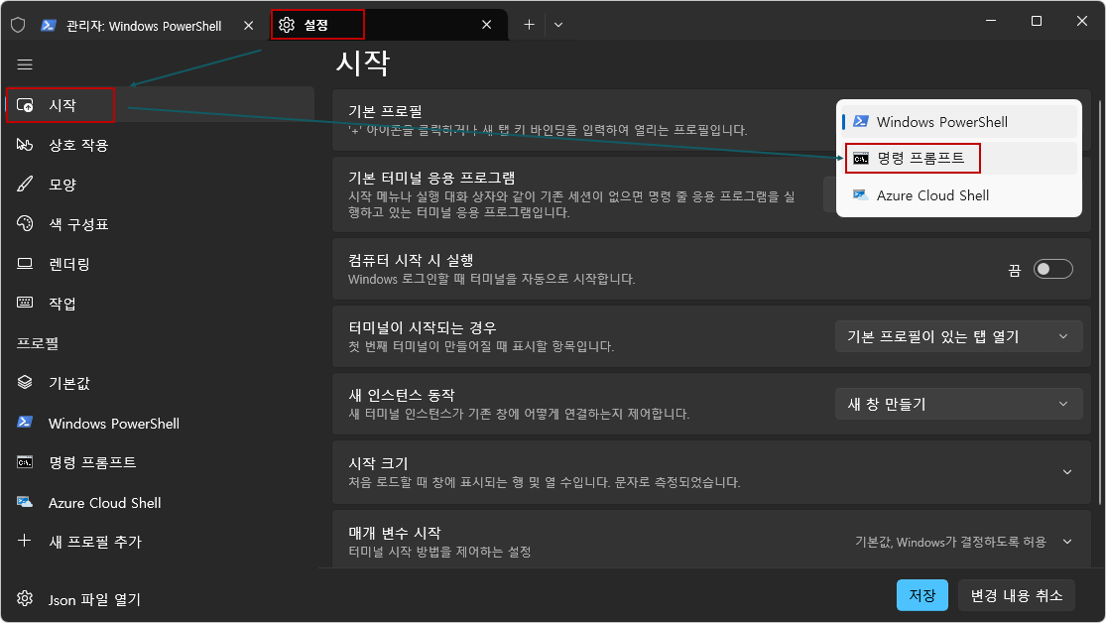Minimize the Terminal window

pos(991,21)
